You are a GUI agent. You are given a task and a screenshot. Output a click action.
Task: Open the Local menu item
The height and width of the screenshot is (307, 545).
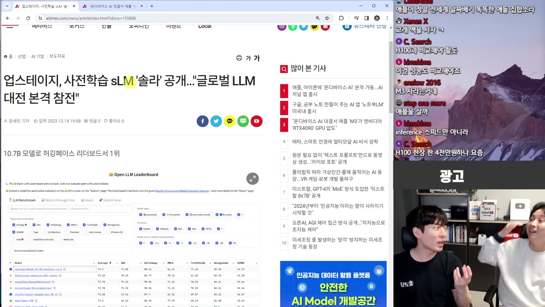click(205, 26)
